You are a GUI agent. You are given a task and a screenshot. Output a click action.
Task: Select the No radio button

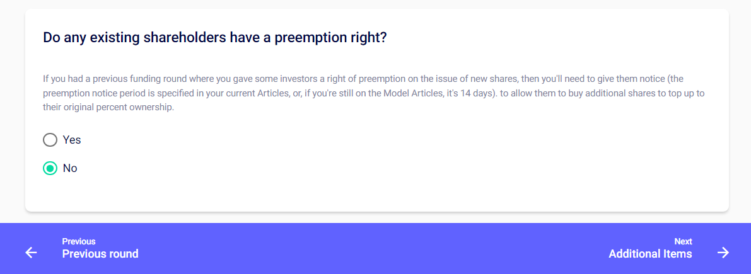pyautogui.click(x=50, y=168)
